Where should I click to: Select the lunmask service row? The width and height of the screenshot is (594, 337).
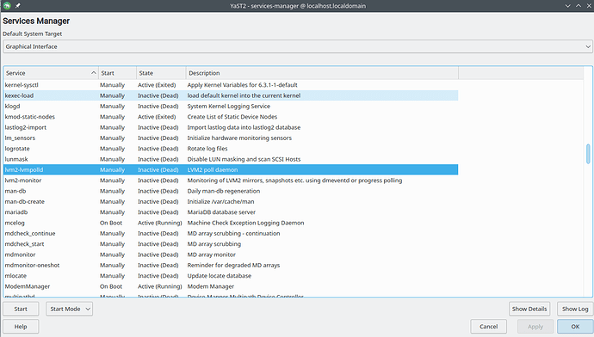pyautogui.click(x=231, y=159)
